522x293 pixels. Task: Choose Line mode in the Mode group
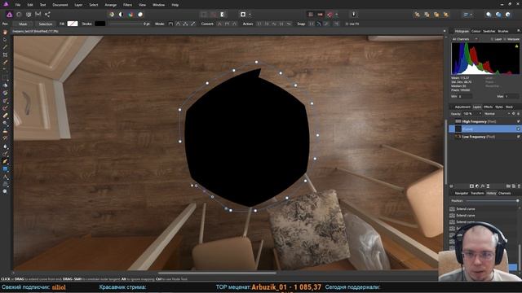point(192,24)
